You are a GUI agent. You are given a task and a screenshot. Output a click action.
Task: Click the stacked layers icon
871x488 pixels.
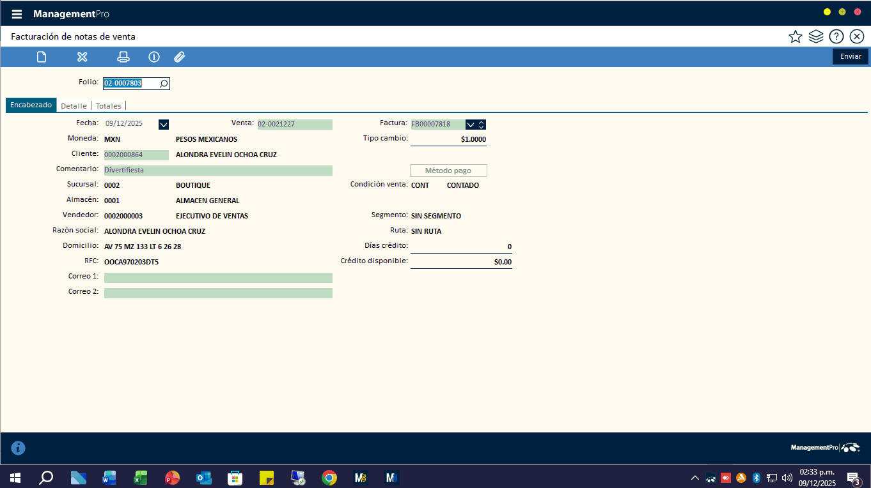click(x=815, y=36)
